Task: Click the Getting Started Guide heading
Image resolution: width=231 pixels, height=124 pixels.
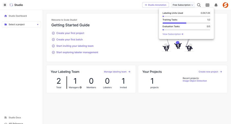Action: point(70,25)
